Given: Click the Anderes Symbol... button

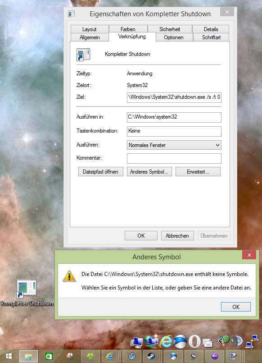Looking at the screenshot, I should click(x=149, y=172).
